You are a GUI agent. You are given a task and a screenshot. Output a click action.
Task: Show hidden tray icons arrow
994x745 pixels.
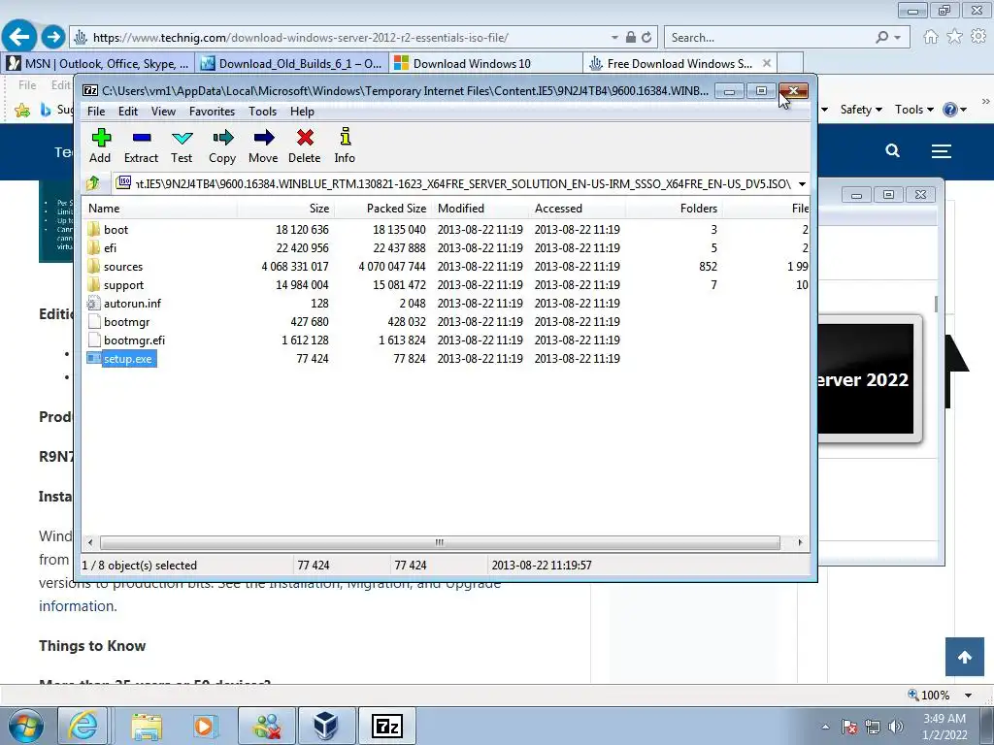pyautogui.click(x=825, y=727)
